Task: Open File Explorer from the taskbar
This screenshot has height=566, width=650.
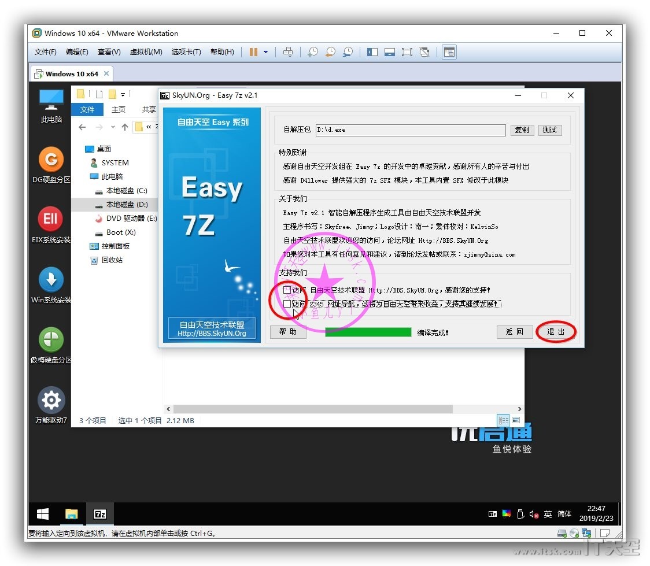Action: point(71,514)
